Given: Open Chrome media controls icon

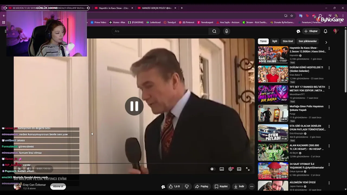Looking at the screenshot, I should (330, 16).
